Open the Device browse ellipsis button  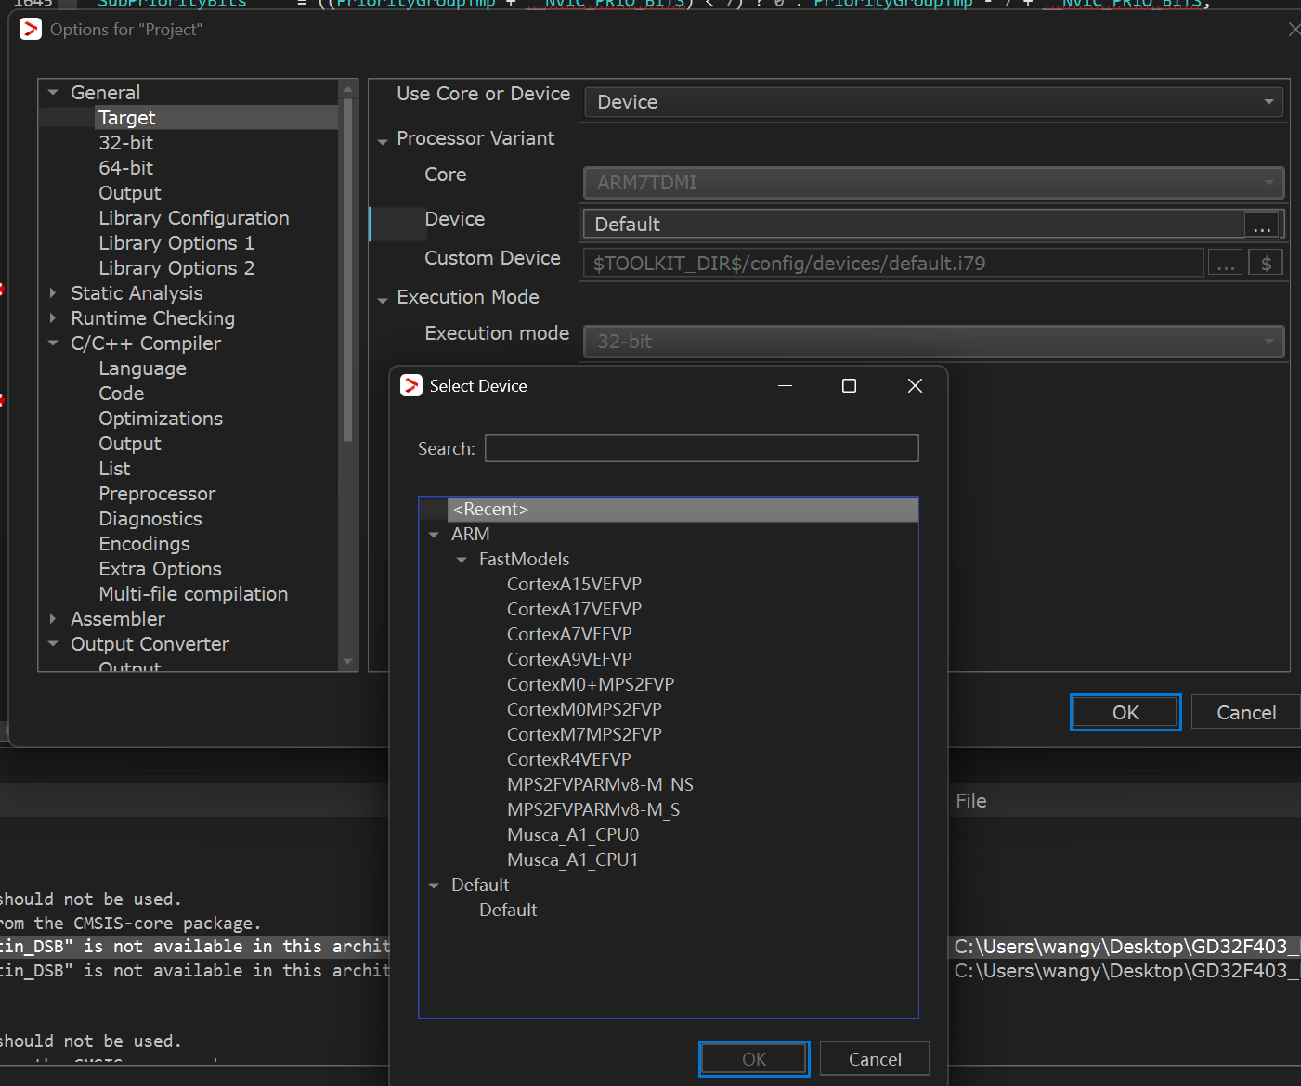pos(1262,225)
